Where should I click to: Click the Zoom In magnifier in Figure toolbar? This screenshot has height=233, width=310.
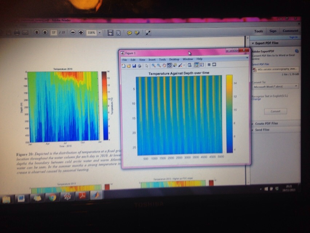[x=154, y=66]
